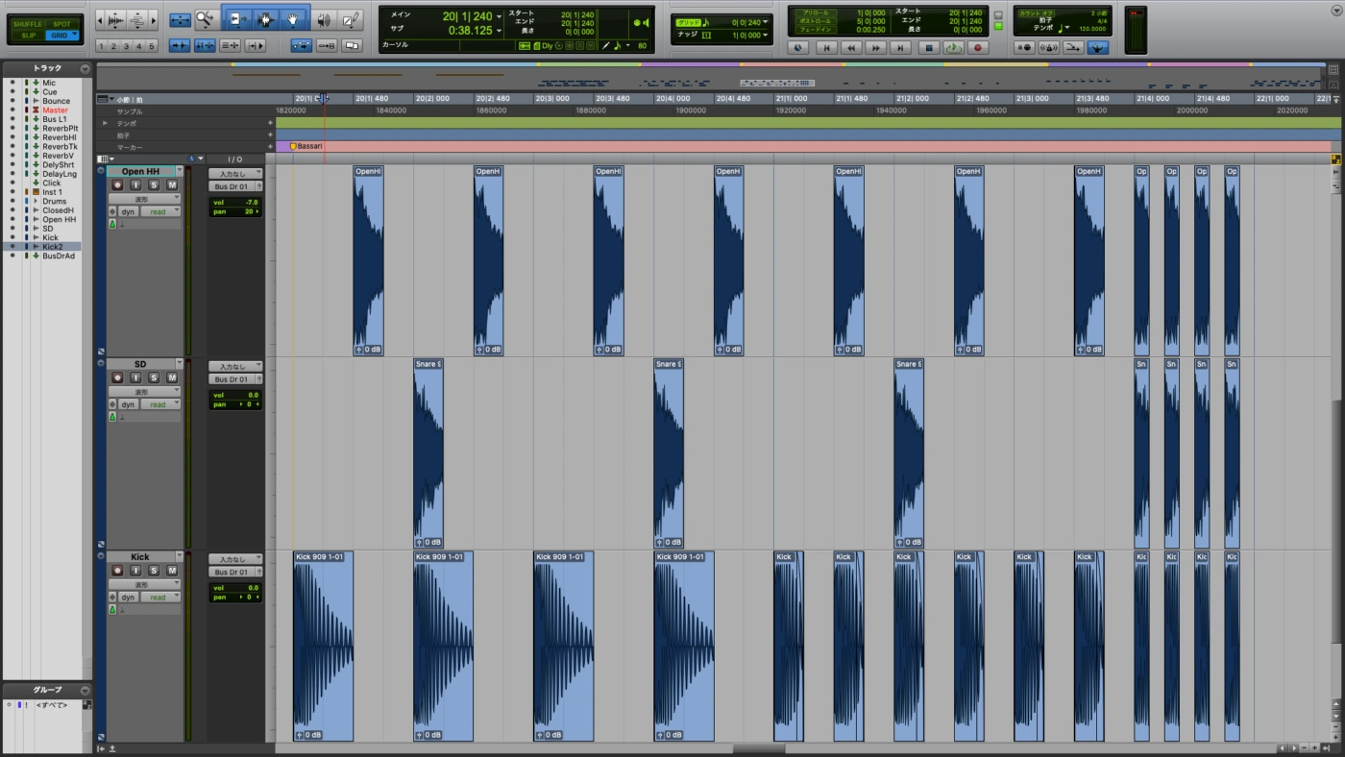Recall zoom preset 3

point(126,46)
